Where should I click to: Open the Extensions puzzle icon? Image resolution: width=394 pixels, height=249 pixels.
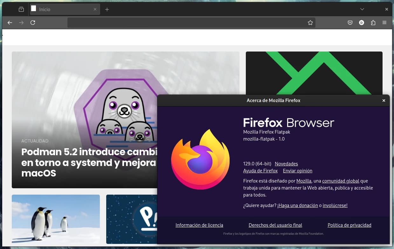(373, 23)
